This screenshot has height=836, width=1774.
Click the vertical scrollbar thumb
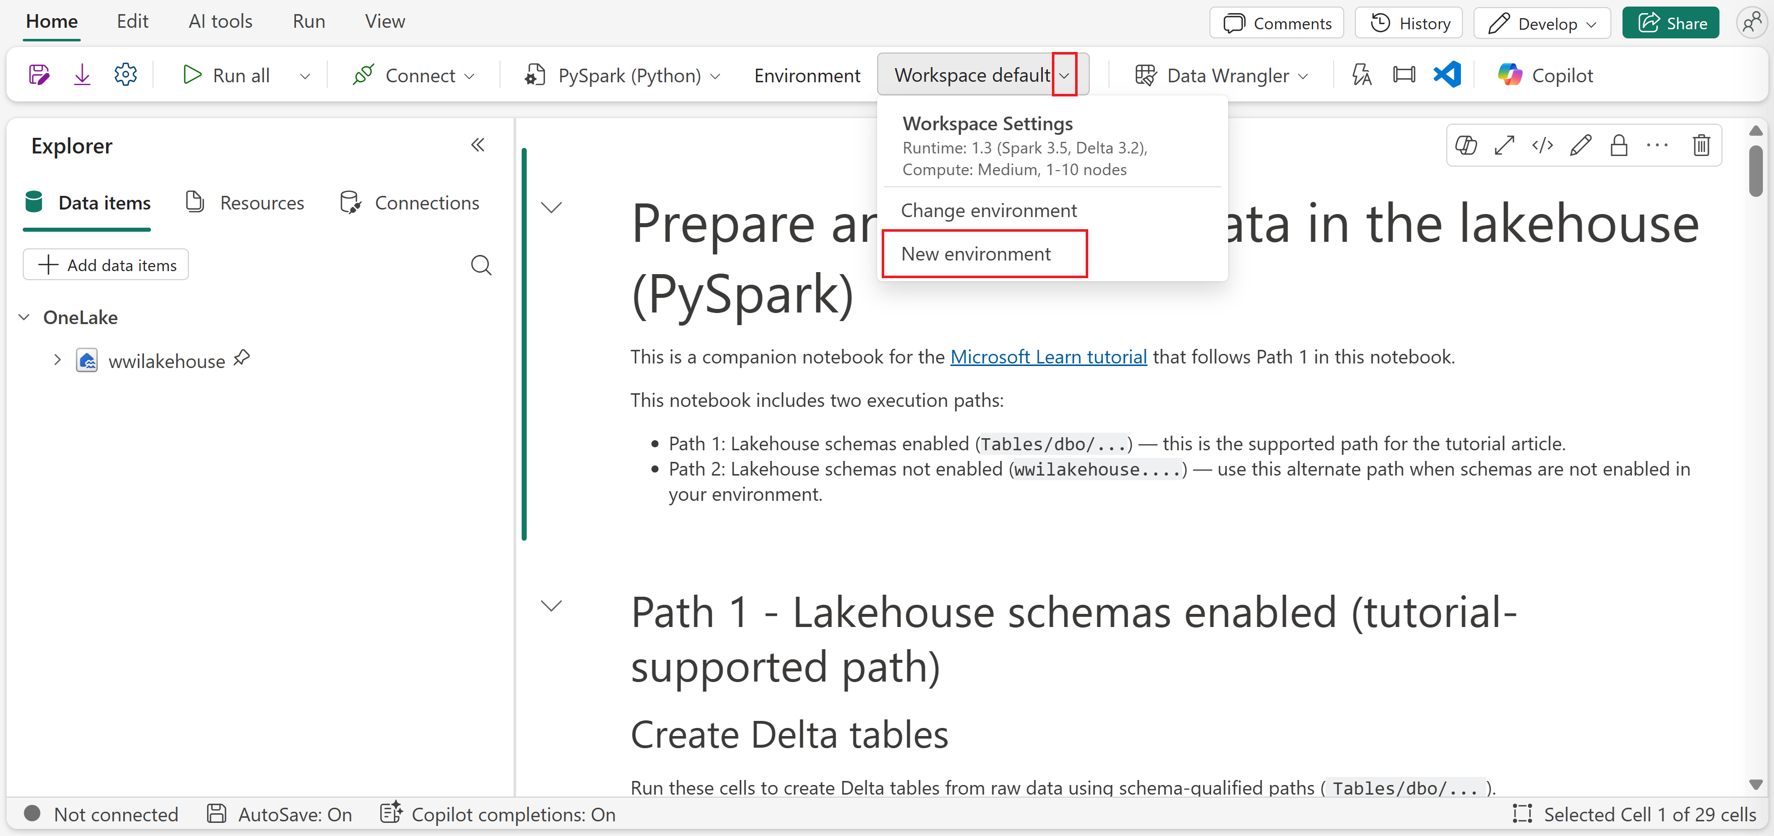(1755, 172)
